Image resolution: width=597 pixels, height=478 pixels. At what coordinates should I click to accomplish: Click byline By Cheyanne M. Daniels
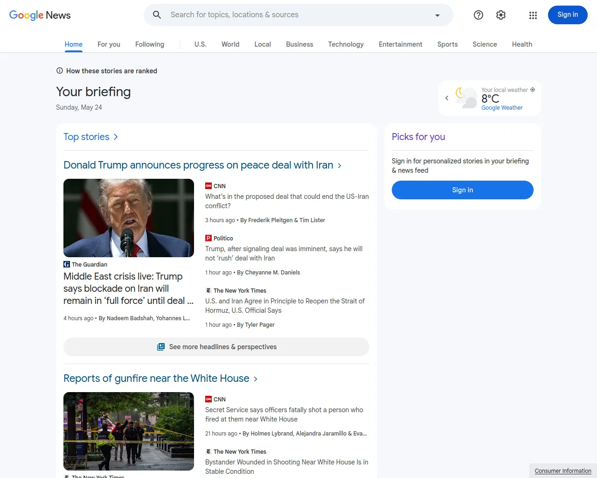(x=269, y=273)
